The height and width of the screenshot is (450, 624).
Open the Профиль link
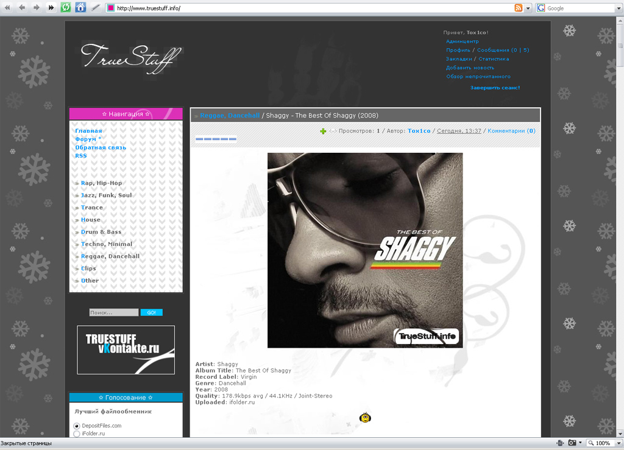point(458,50)
